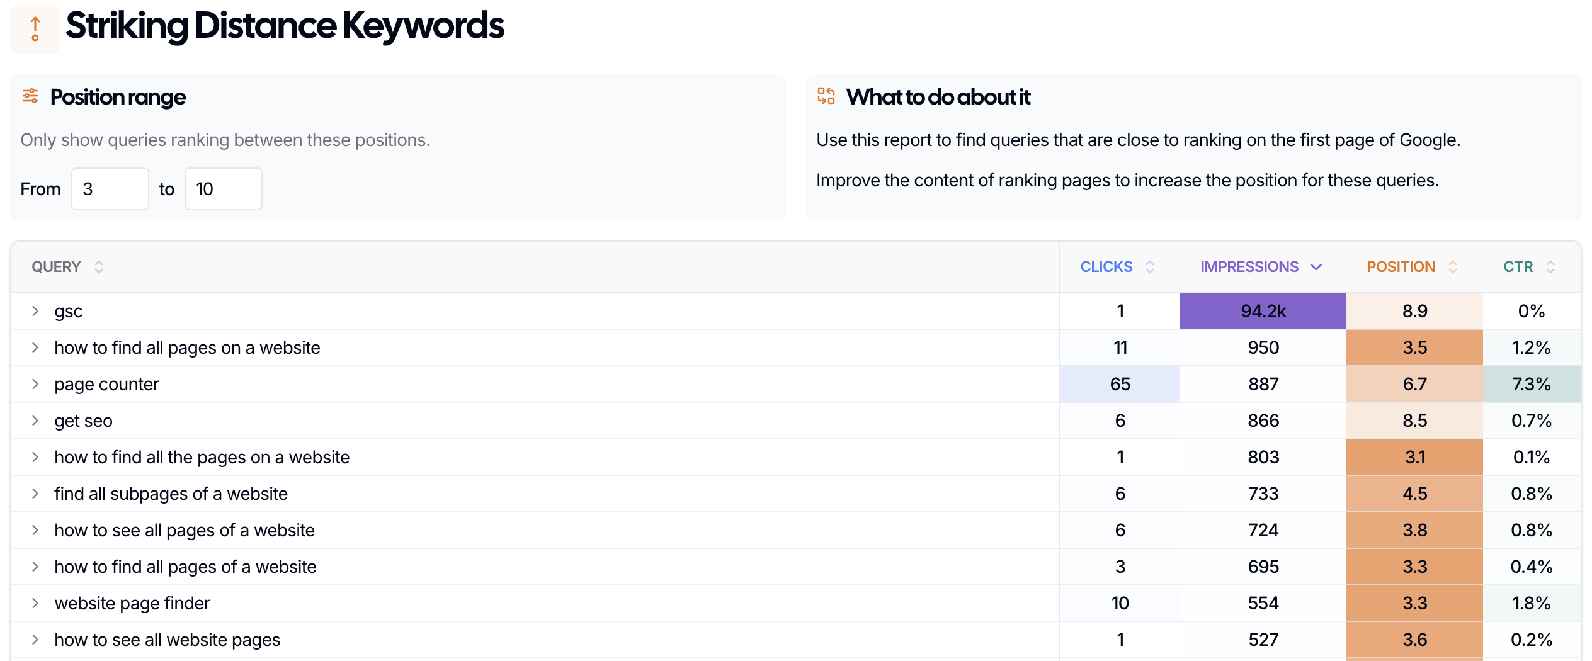
Task: Click the green 7.3% CTR cell
Action: (1531, 384)
